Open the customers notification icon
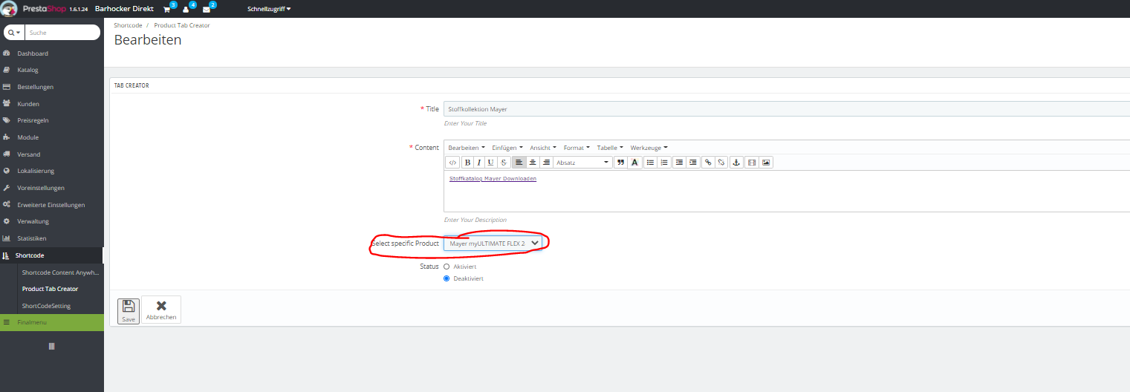The width and height of the screenshot is (1130, 392). [x=186, y=9]
